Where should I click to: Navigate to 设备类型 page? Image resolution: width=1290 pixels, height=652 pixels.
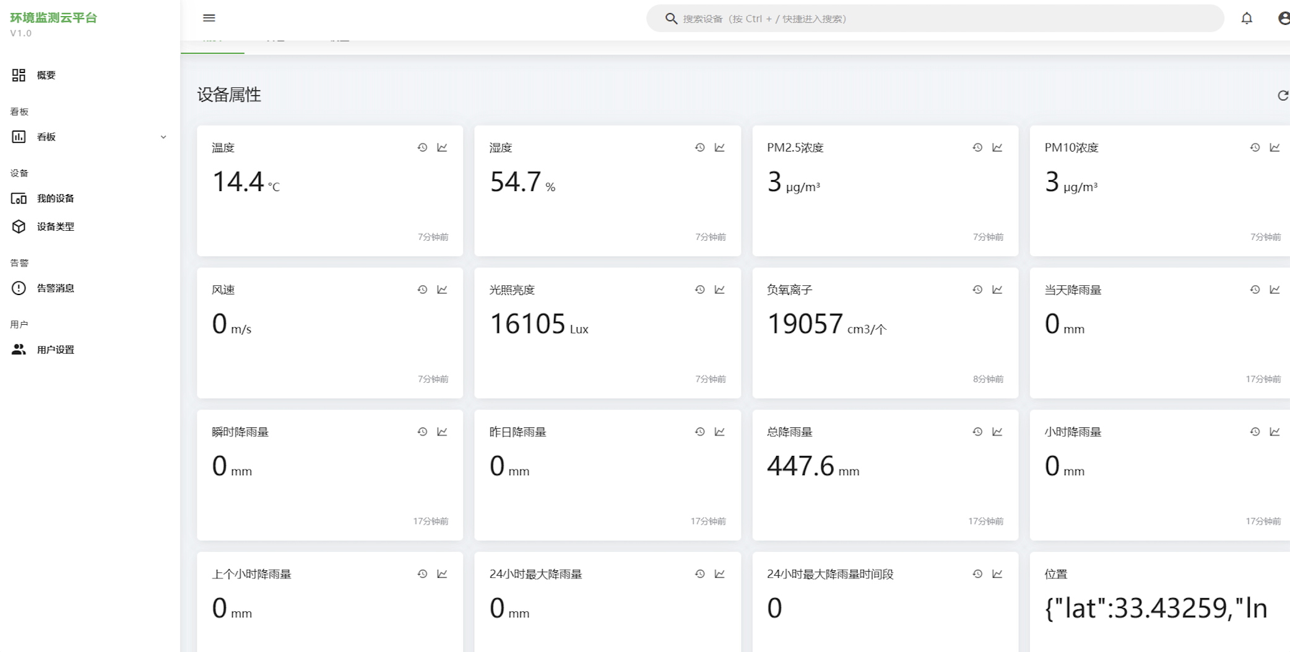pos(90,226)
